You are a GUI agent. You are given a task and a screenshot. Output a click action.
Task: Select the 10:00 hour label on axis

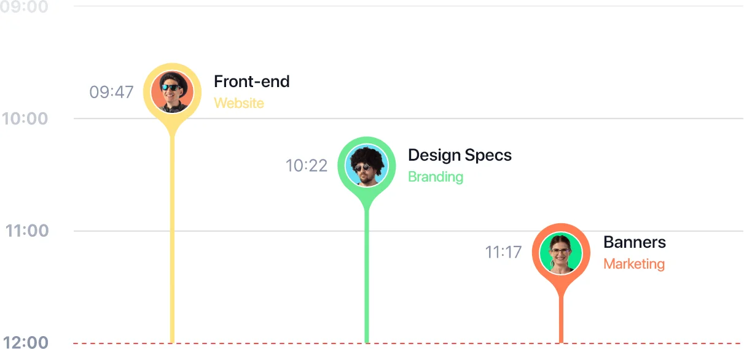[x=25, y=118]
